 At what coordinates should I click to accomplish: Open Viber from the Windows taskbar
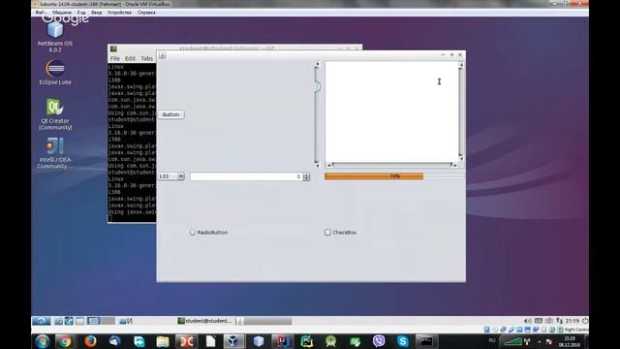[379, 341]
